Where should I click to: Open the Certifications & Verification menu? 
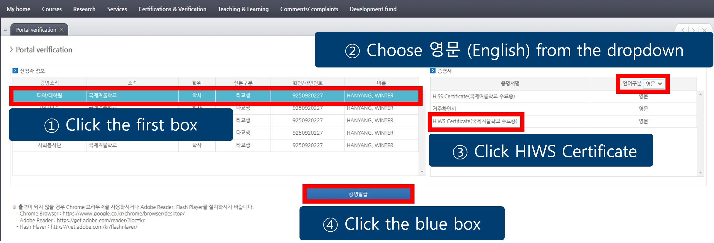[172, 9]
